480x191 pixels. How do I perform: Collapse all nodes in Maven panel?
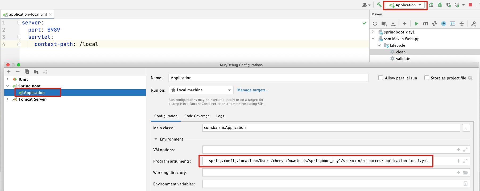462,24
